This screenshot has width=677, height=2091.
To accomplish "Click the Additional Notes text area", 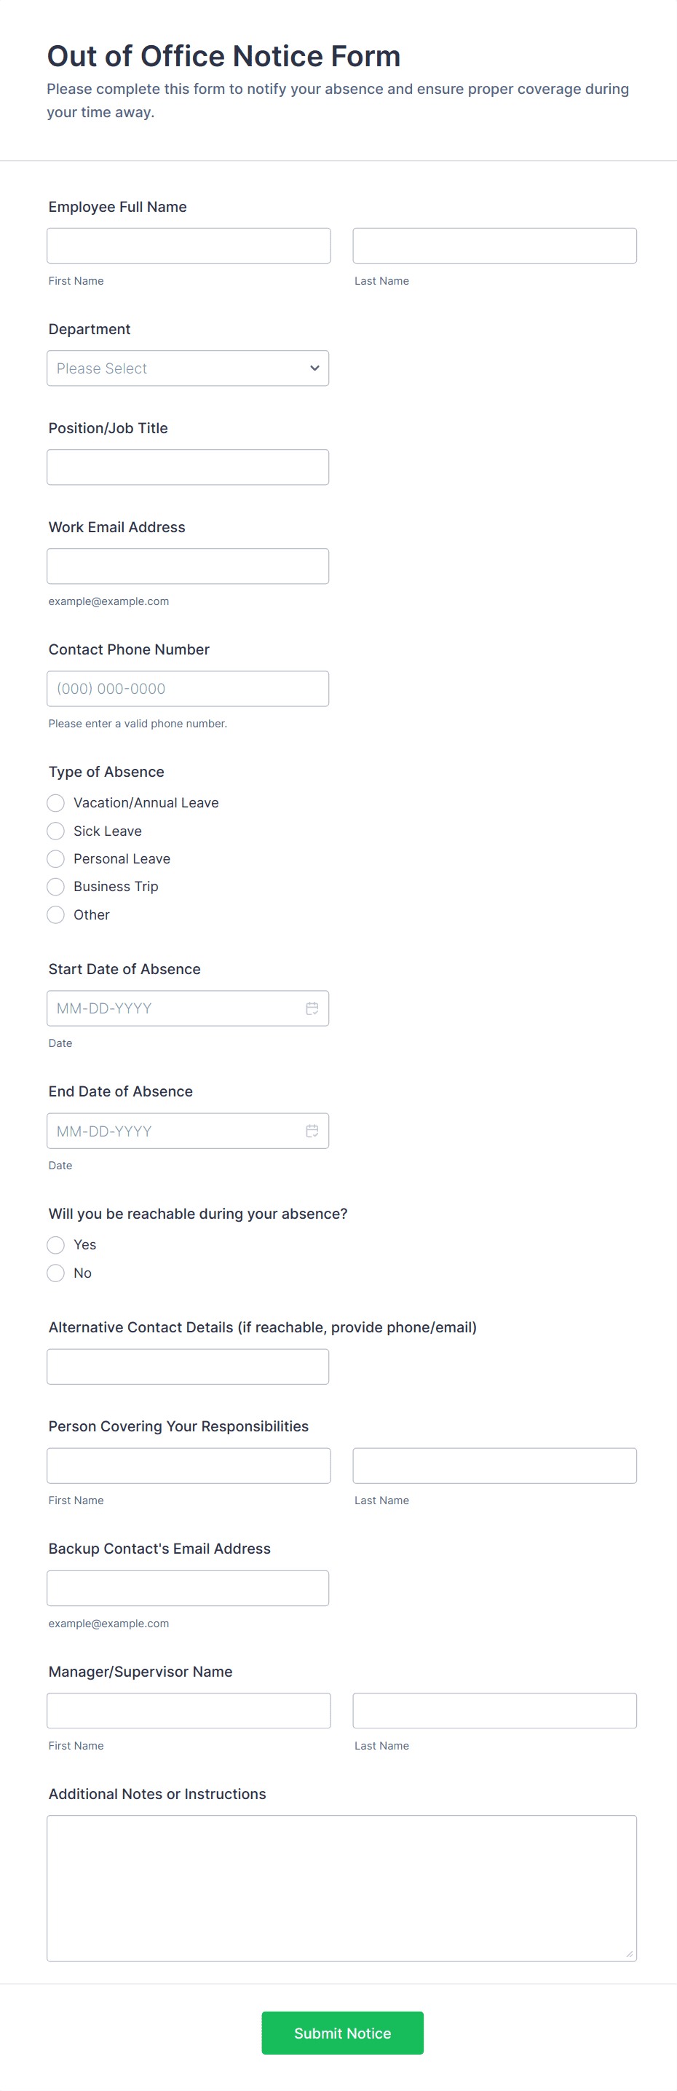I will [x=341, y=1888].
